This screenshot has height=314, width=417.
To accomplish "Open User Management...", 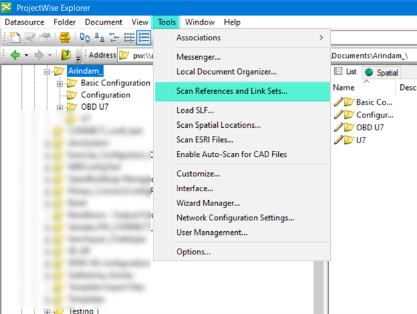I will (x=242, y=232).
